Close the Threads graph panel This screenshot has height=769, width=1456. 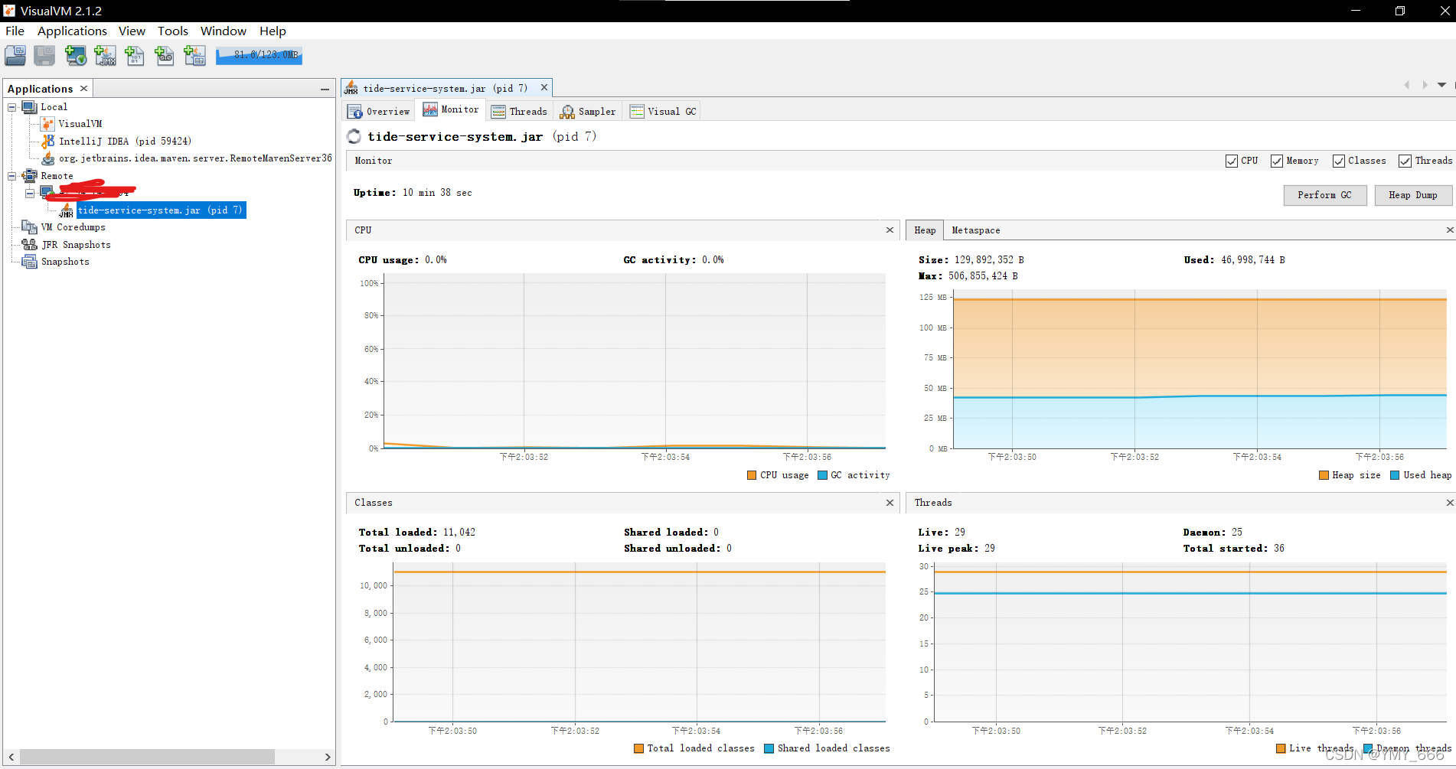[1449, 503]
